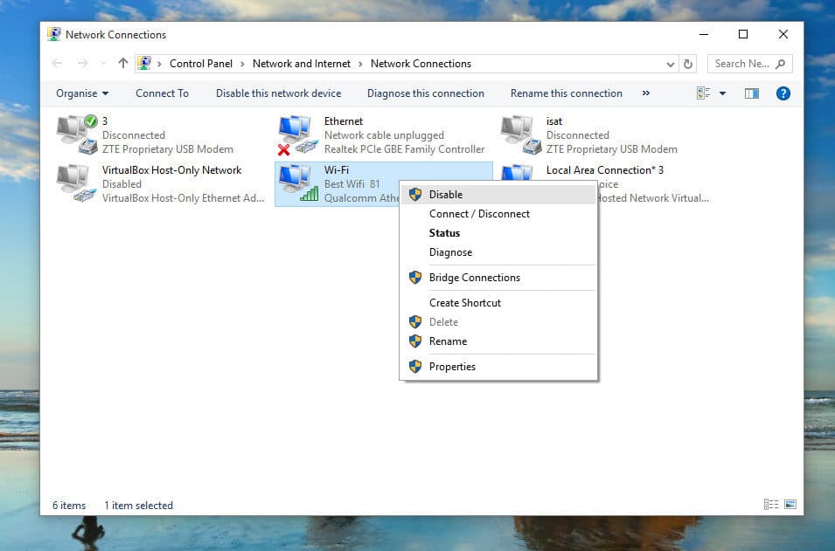The image size is (835, 551).
Task: Click the shield icon beside Disable
Action: click(x=415, y=195)
